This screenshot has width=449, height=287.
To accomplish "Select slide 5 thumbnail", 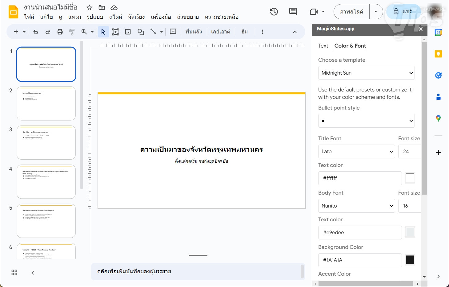I will pos(46,221).
